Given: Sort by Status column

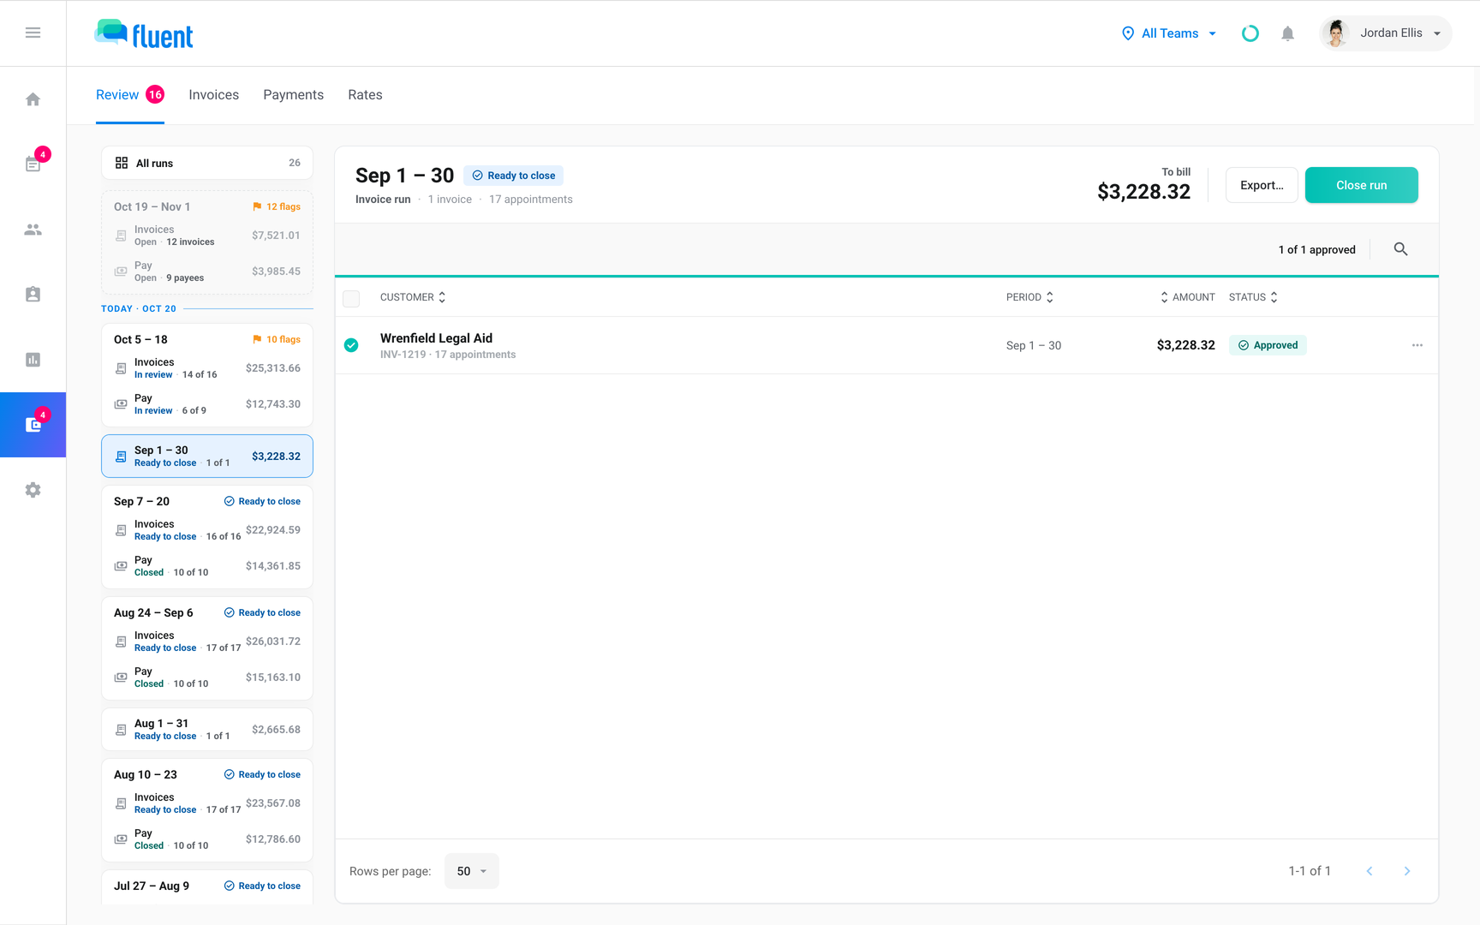Looking at the screenshot, I should point(1253,297).
